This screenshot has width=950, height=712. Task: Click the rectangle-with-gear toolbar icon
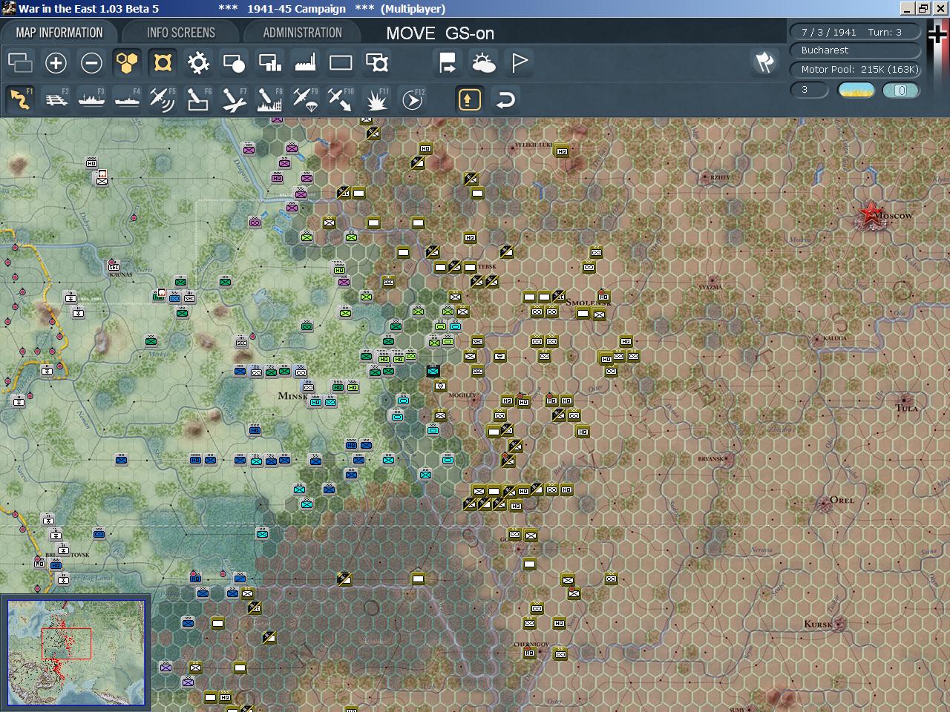377,63
